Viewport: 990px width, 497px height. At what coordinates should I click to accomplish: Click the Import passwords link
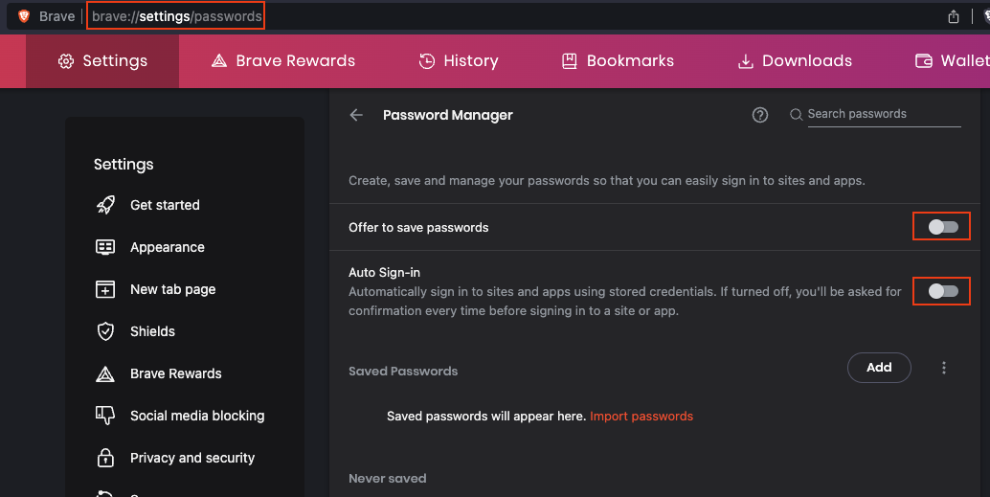(641, 417)
